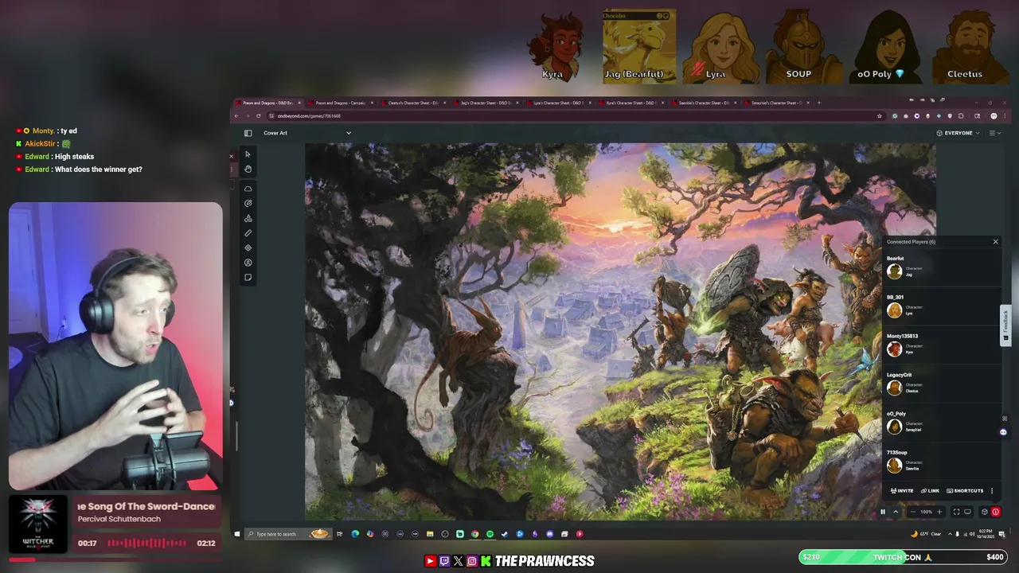Toggle fullscreen fit-to-screen icon
The height and width of the screenshot is (573, 1019).
pyautogui.click(x=956, y=513)
